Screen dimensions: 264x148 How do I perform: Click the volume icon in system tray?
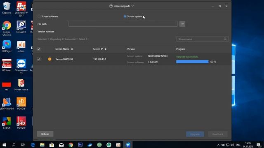232,145
